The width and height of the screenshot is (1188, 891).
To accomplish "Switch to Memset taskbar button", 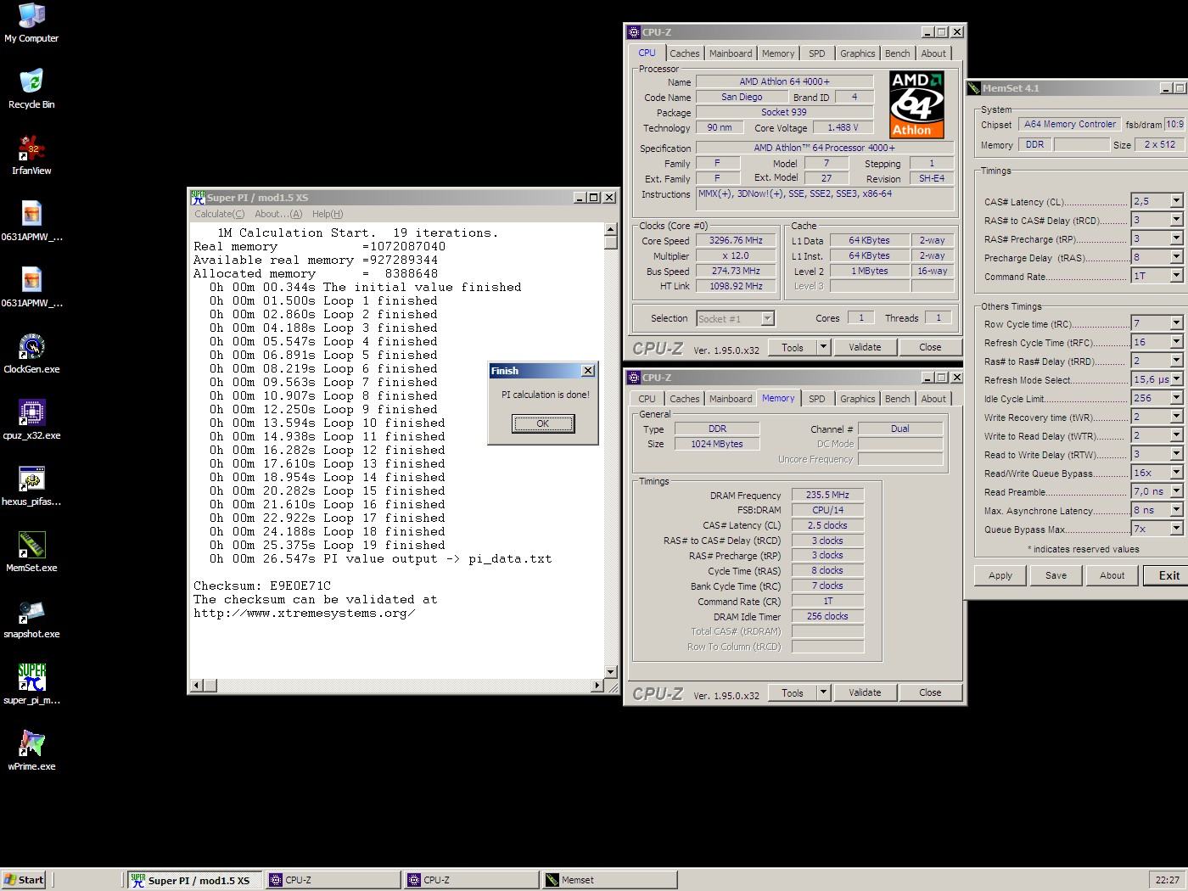I will point(609,880).
